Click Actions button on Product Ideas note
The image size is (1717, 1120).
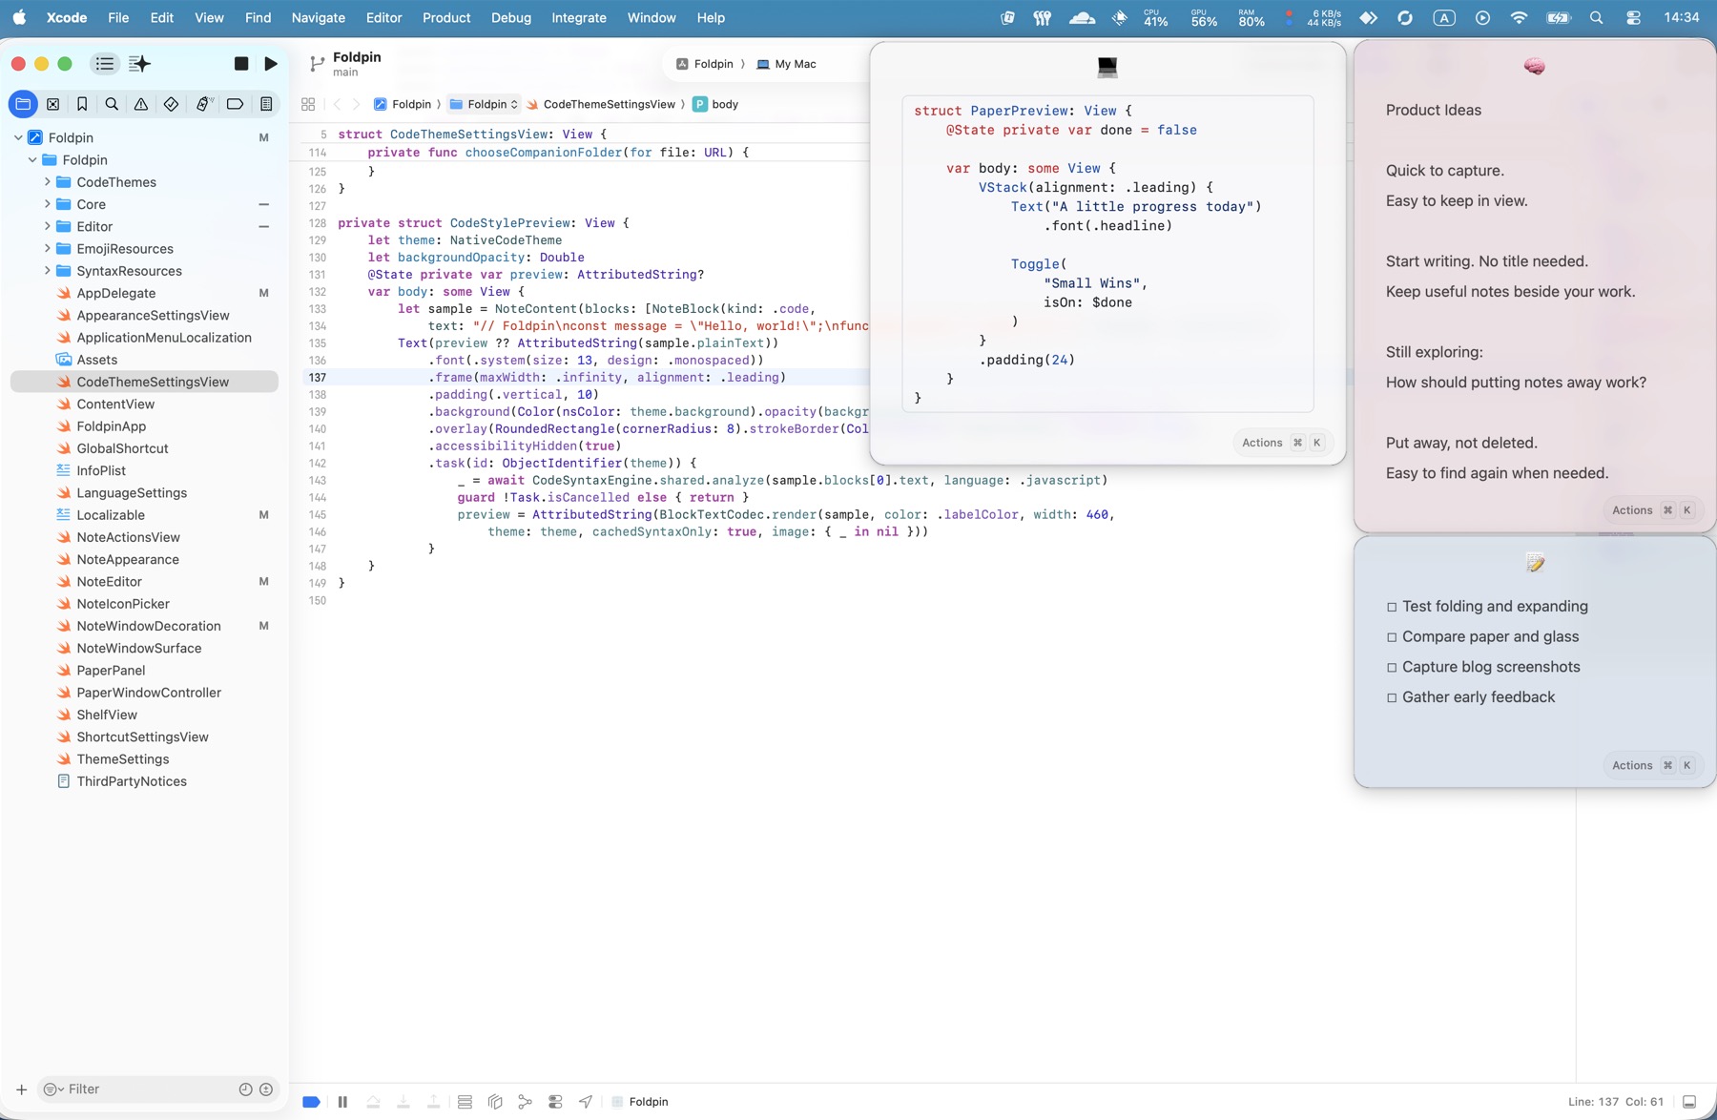coord(1651,510)
